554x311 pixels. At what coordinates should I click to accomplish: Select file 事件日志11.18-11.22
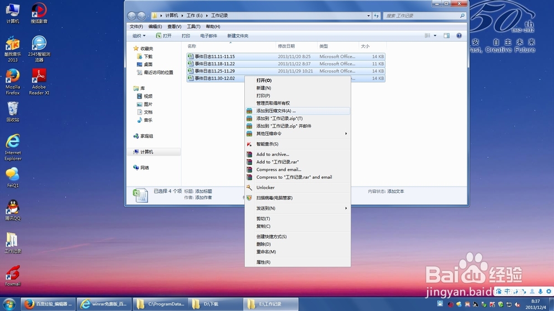285,64
